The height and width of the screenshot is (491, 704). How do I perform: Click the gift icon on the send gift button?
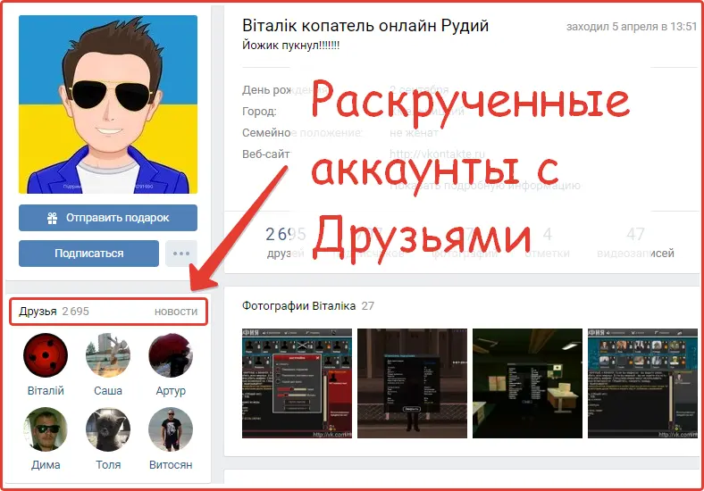click(53, 218)
